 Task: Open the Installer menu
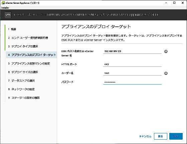coord(5,8)
